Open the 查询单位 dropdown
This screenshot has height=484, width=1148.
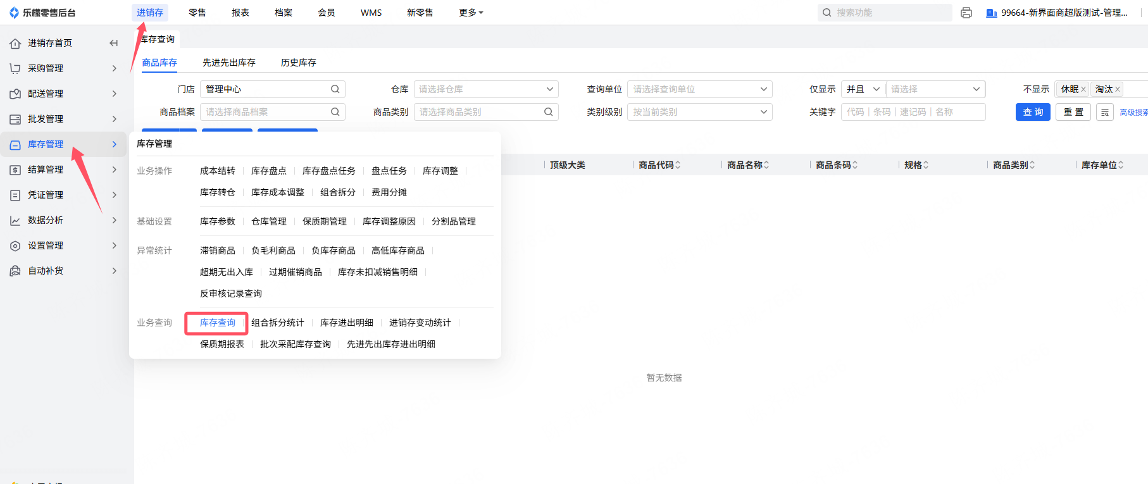pyautogui.click(x=699, y=89)
